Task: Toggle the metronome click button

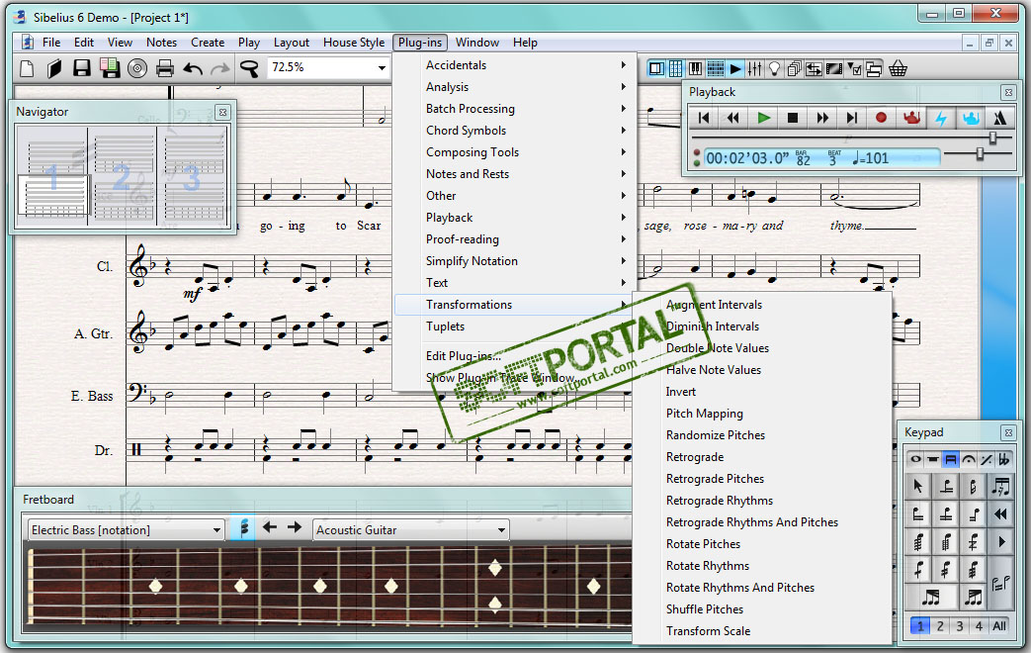Action: tap(1000, 118)
